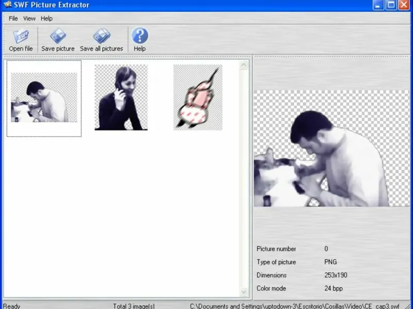Open the File menu
Image resolution: width=413 pixels, height=309 pixels.
13,19
